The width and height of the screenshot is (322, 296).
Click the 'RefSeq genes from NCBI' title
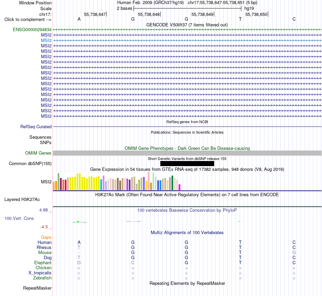(x=187, y=122)
